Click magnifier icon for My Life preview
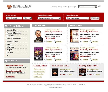108x92 pixels. pos(55,42)
